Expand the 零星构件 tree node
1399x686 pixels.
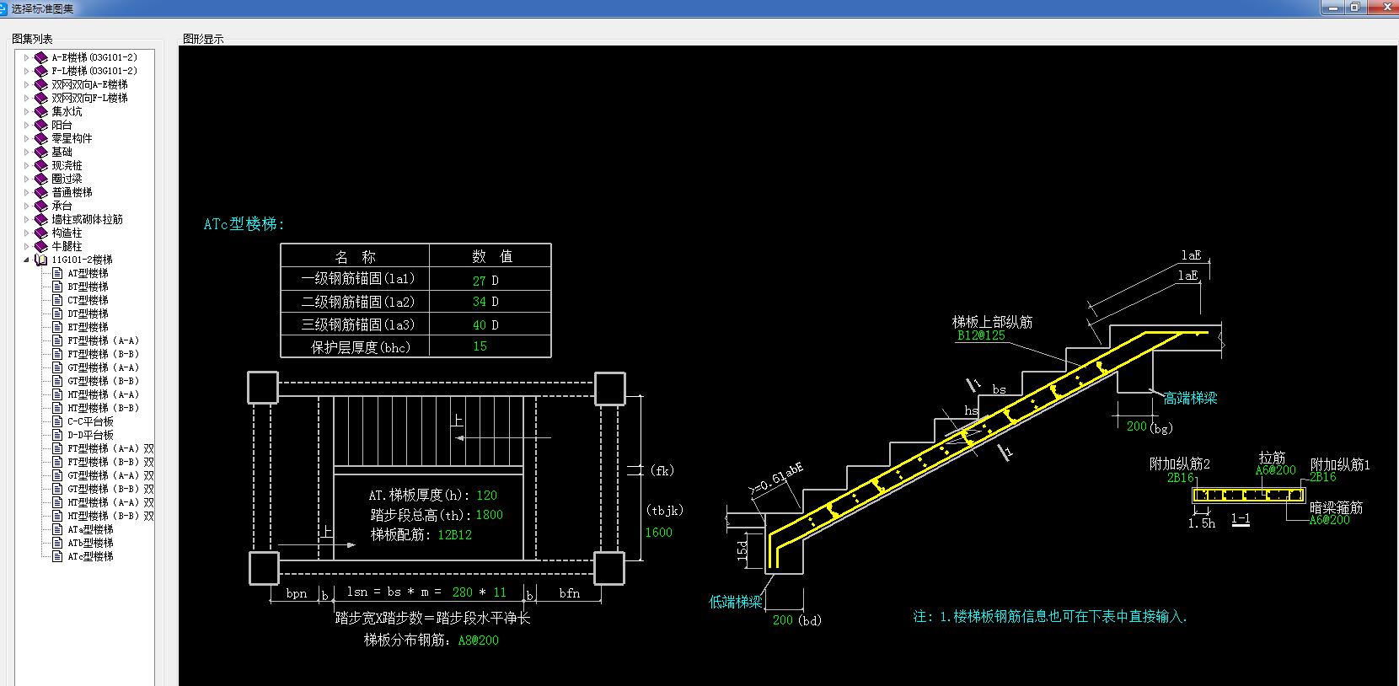pyautogui.click(x=26, y=138)
